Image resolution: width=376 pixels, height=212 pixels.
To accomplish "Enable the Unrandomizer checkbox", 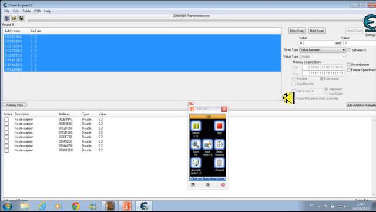I will [x=348, y=65].
